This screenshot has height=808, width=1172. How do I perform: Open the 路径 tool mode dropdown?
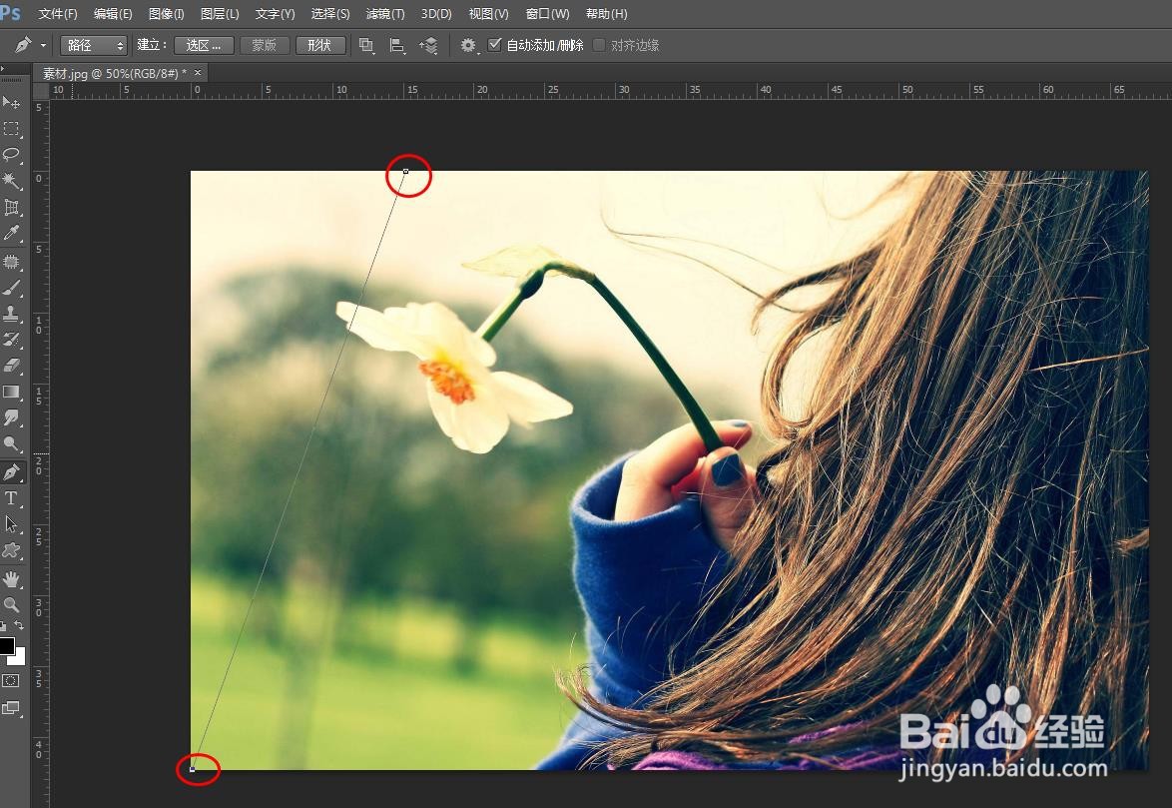coord(94,46)
